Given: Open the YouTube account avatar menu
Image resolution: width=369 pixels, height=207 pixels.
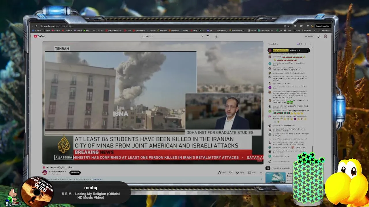Looking at the screenshot, I should click(325, 36).
